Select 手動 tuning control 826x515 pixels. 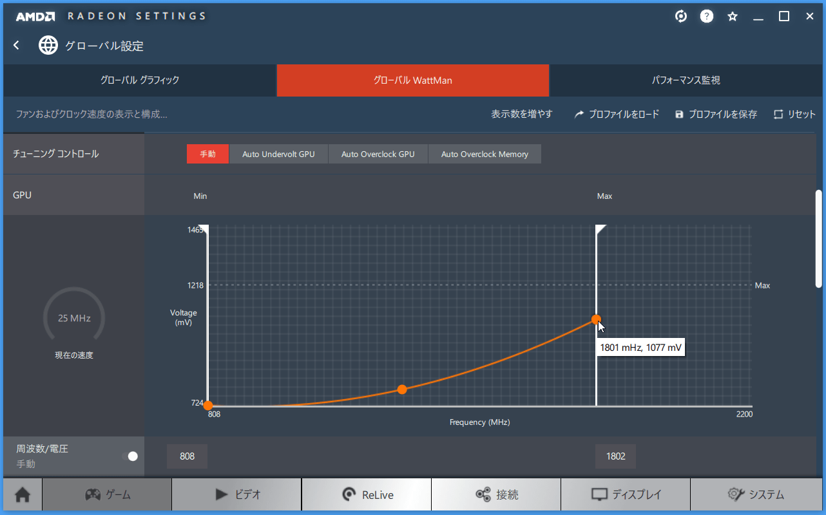[x=207, y=154]
